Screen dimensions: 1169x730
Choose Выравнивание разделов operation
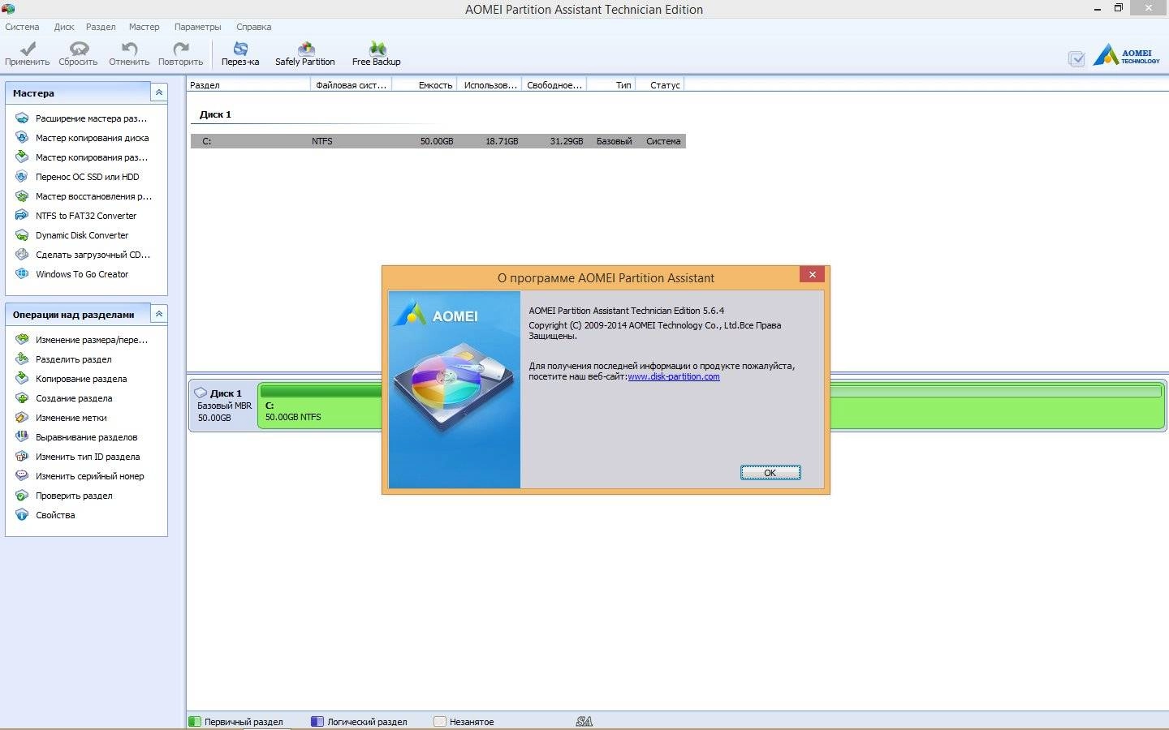pyautogui.click(x=86, y=437)
